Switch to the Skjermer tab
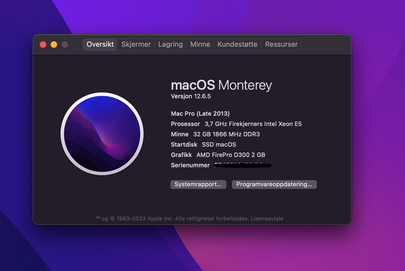 pos(136,44)
